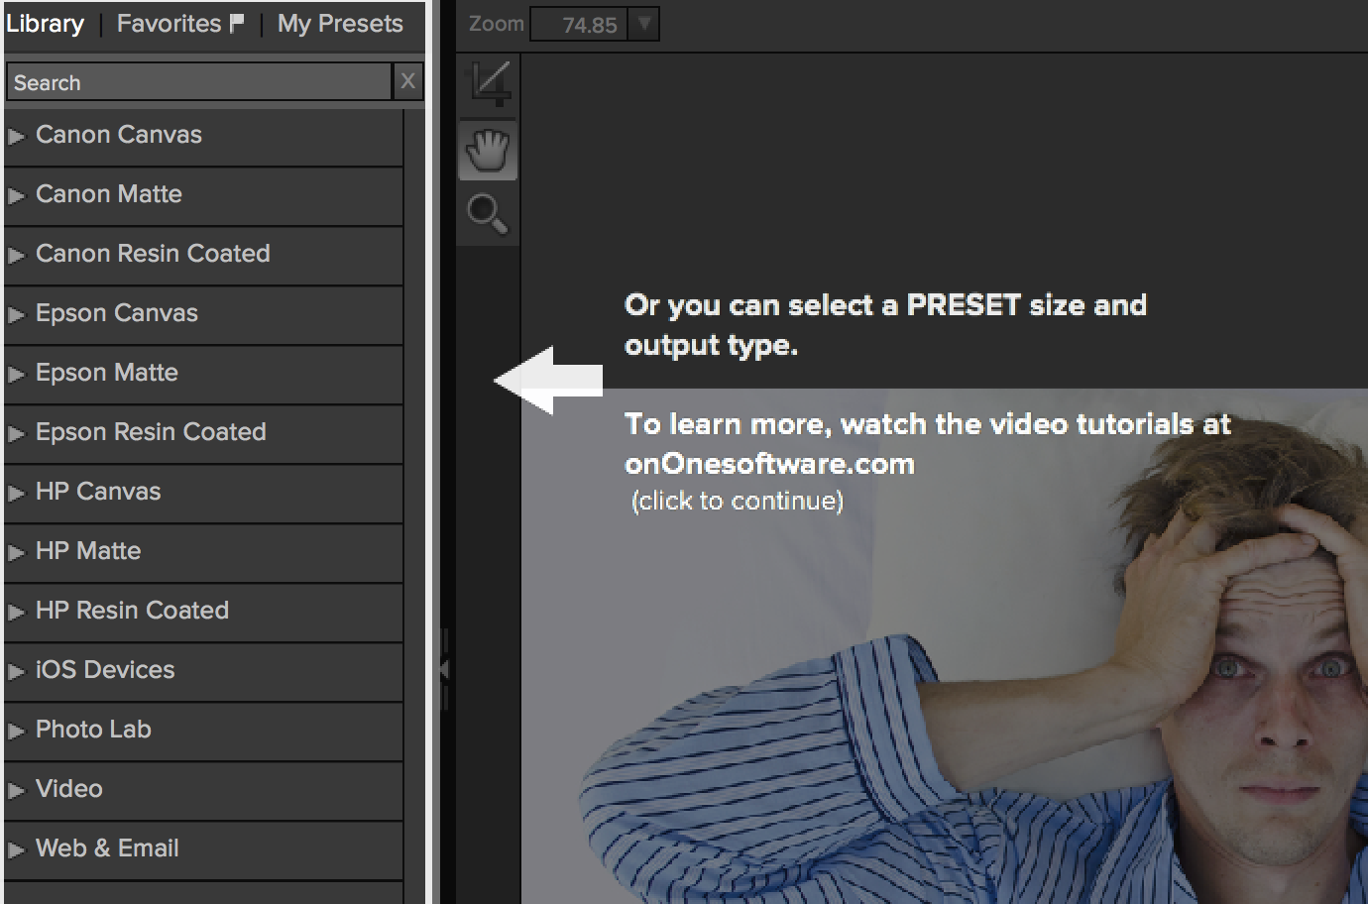Clear search with the X button
Viewport: 1368px width, 904px height.
click(x=407, y=81)
